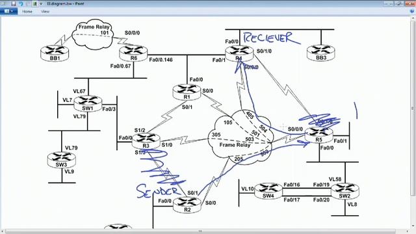Screen dimensions: 416x234
Task: Click the blue Undo arrow icon
Action: (x=21, y=4)
